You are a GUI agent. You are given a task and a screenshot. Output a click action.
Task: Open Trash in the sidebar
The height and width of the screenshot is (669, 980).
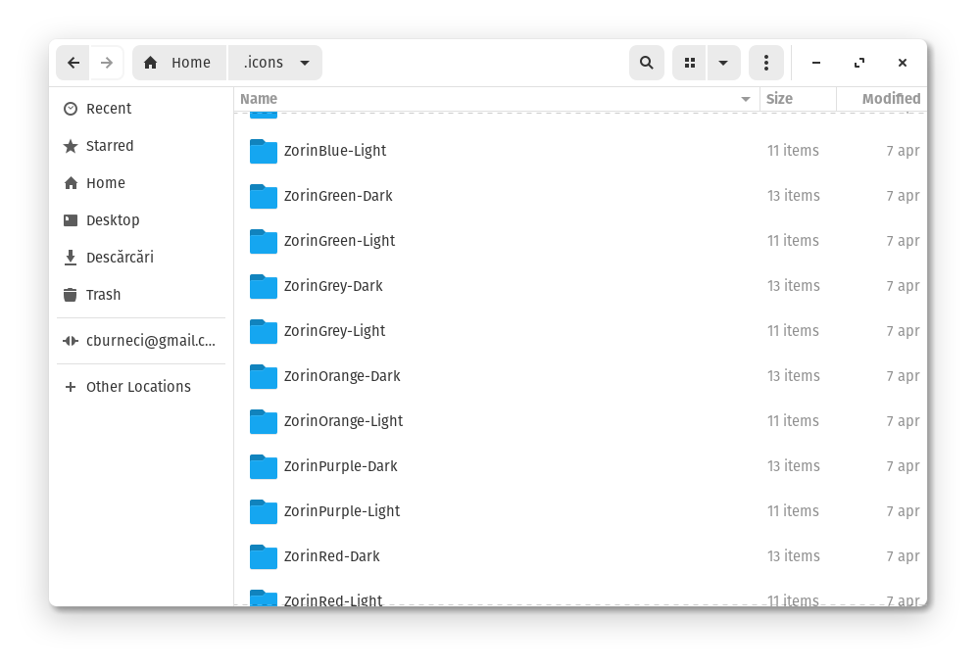[141, 294]
